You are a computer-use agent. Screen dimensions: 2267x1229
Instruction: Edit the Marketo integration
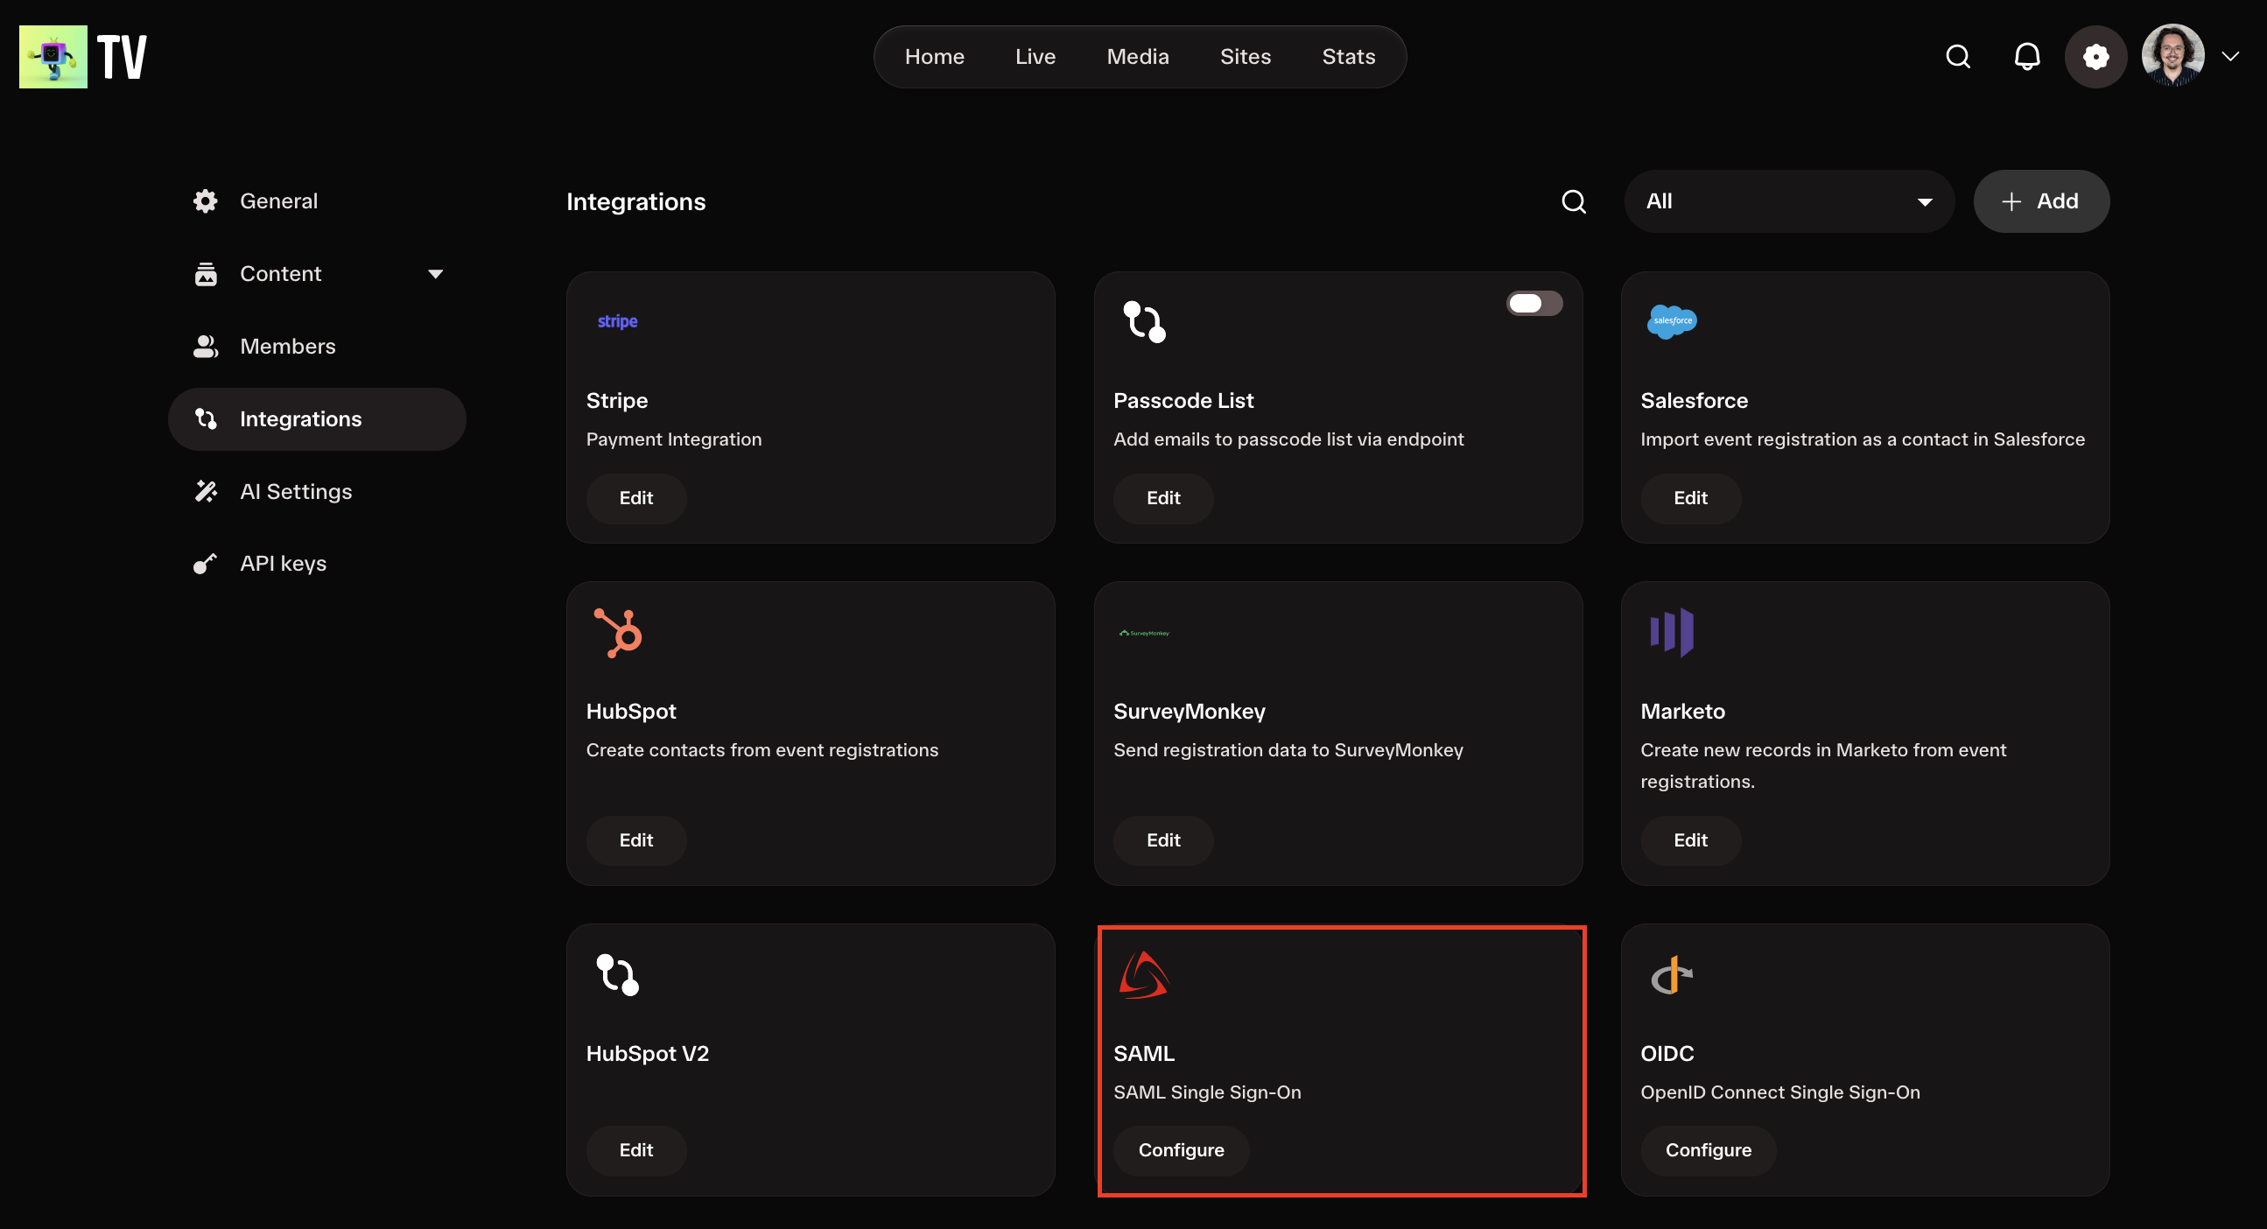click(x=1690, y=840)
